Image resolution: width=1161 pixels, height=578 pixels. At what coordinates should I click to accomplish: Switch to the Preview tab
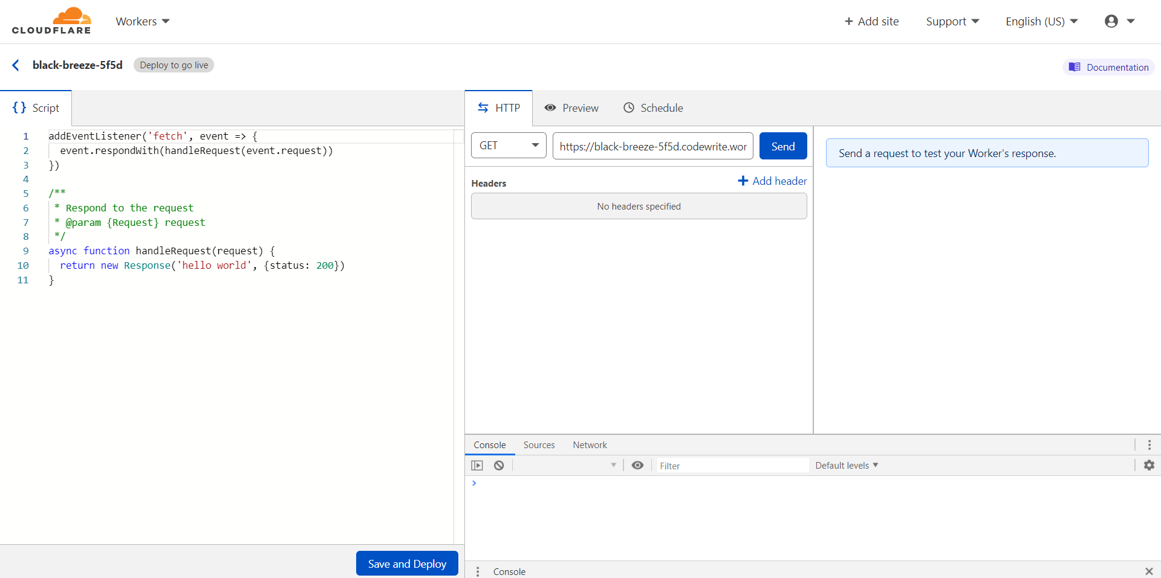(571, 108)
